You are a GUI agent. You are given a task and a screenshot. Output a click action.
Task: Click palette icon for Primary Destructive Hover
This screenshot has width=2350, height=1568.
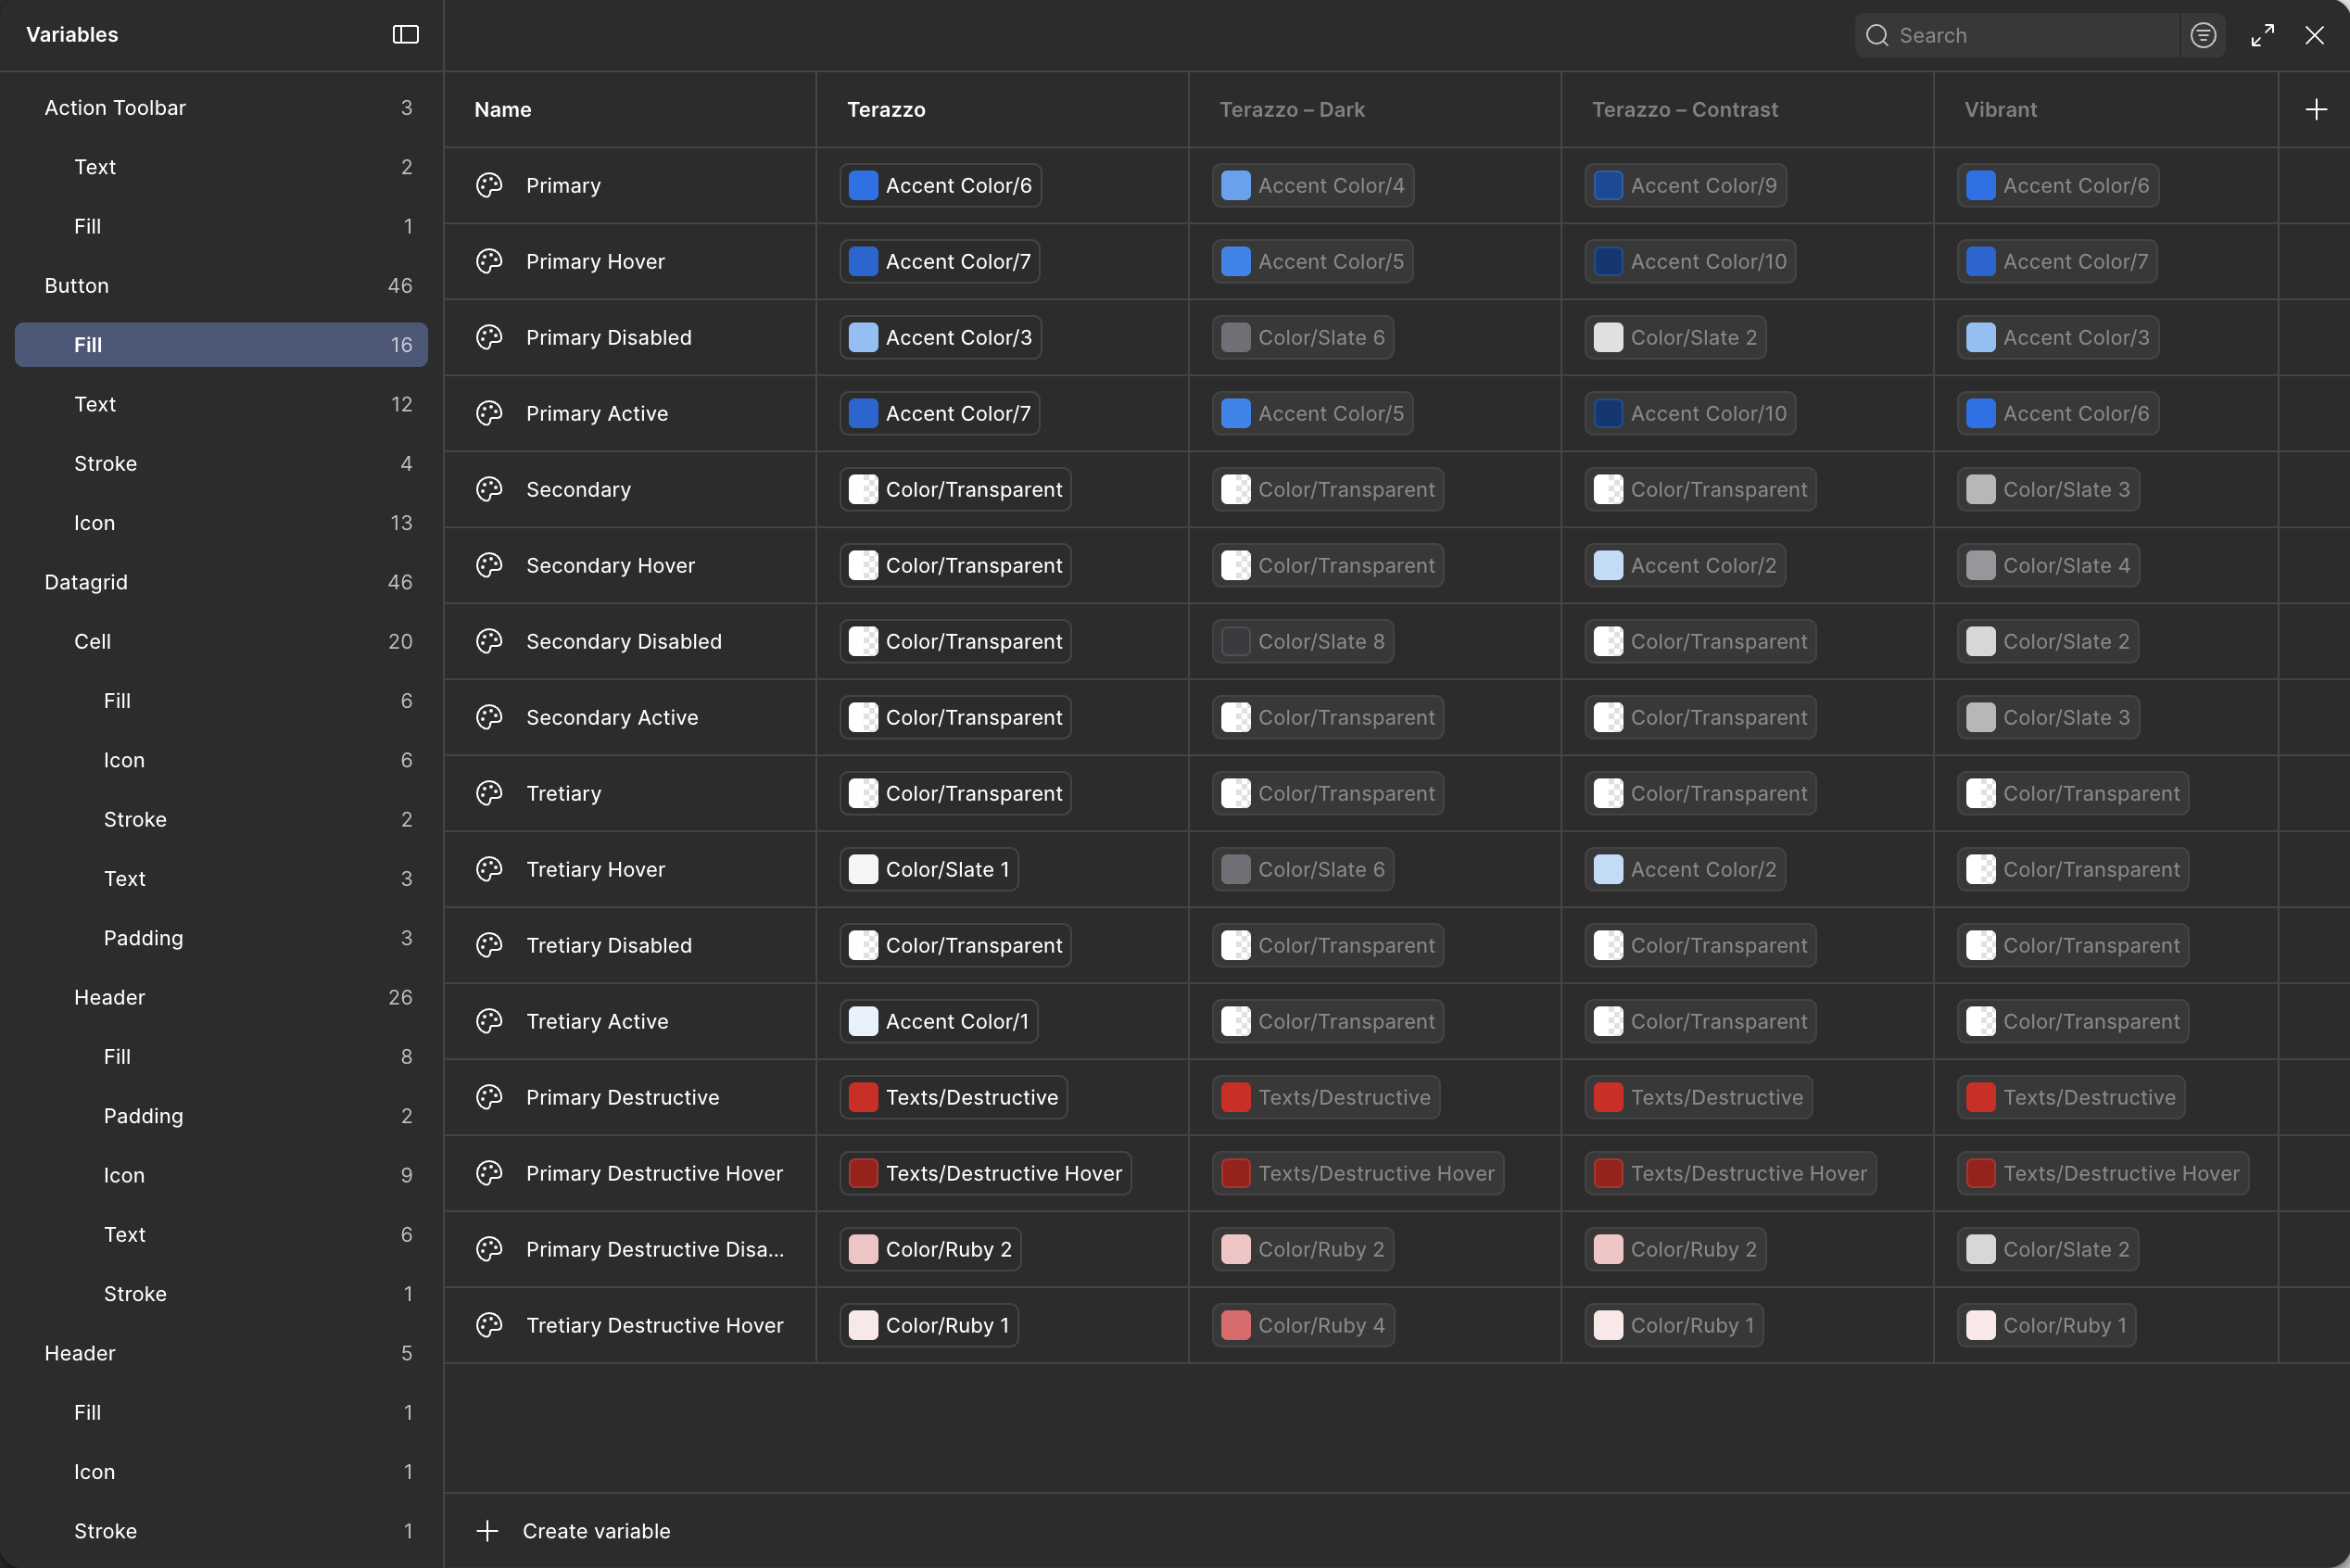489,1173
